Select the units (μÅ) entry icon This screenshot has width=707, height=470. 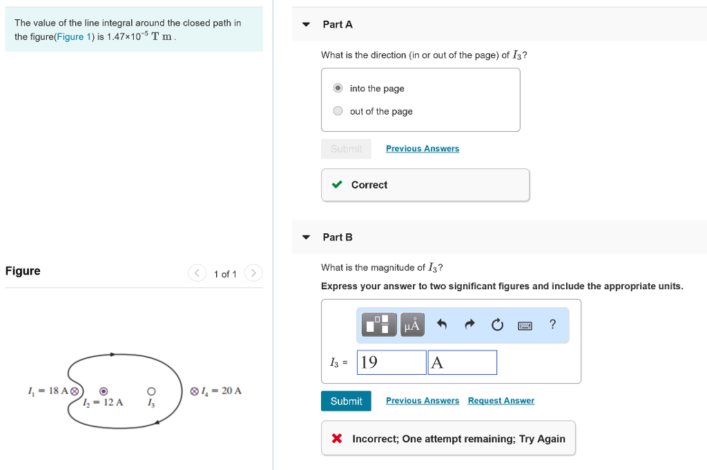[411, 324]
